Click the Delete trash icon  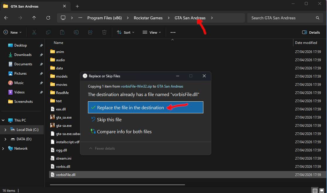coord(104,33)
